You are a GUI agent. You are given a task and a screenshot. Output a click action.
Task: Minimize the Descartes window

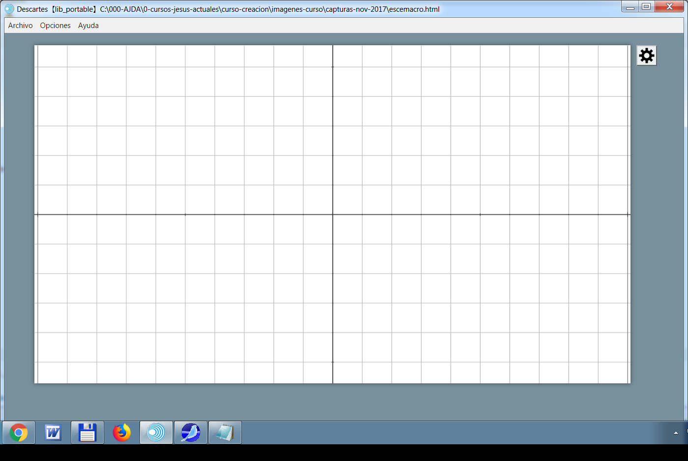[630, 7]
